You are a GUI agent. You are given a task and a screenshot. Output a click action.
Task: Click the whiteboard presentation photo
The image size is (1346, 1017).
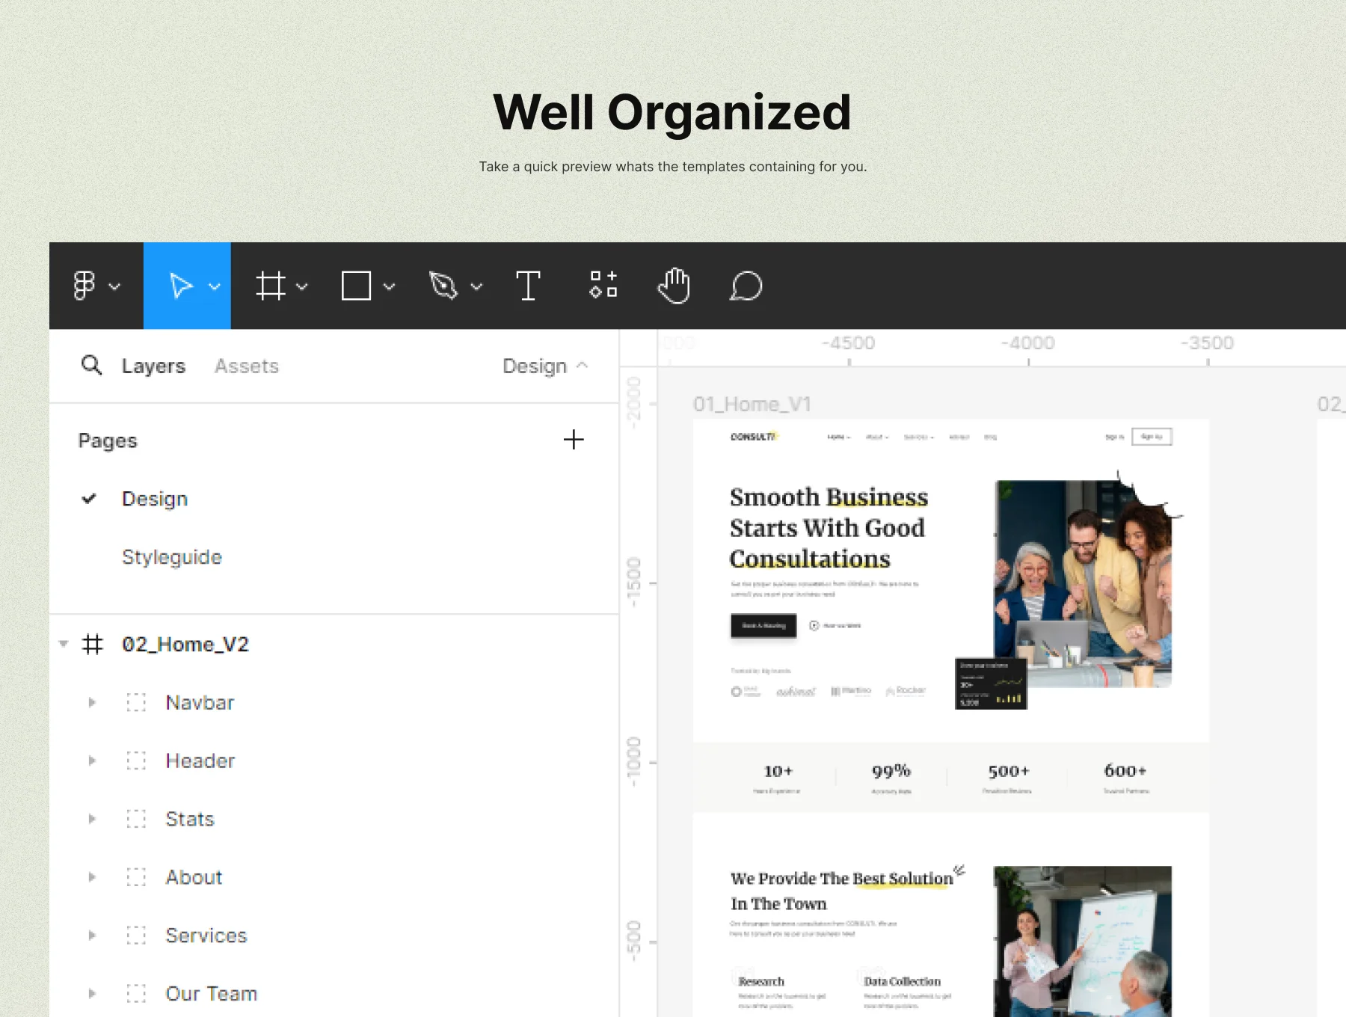[1083, 941]
